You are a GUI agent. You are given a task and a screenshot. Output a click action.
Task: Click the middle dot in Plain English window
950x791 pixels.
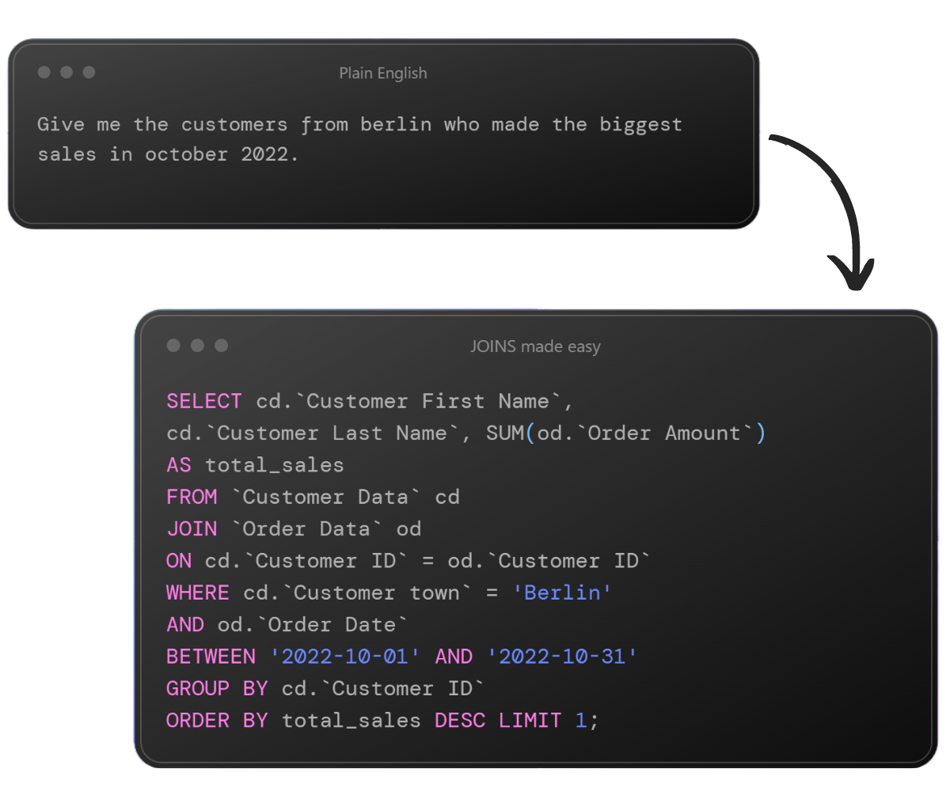66,72
